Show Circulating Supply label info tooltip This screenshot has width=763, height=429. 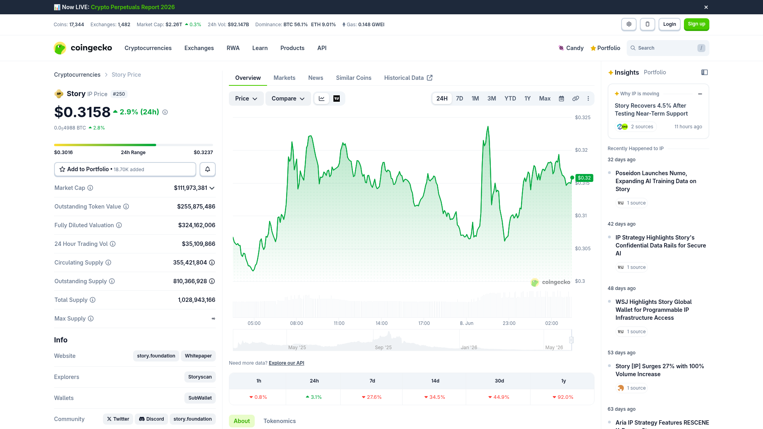(x=108, y=263)
